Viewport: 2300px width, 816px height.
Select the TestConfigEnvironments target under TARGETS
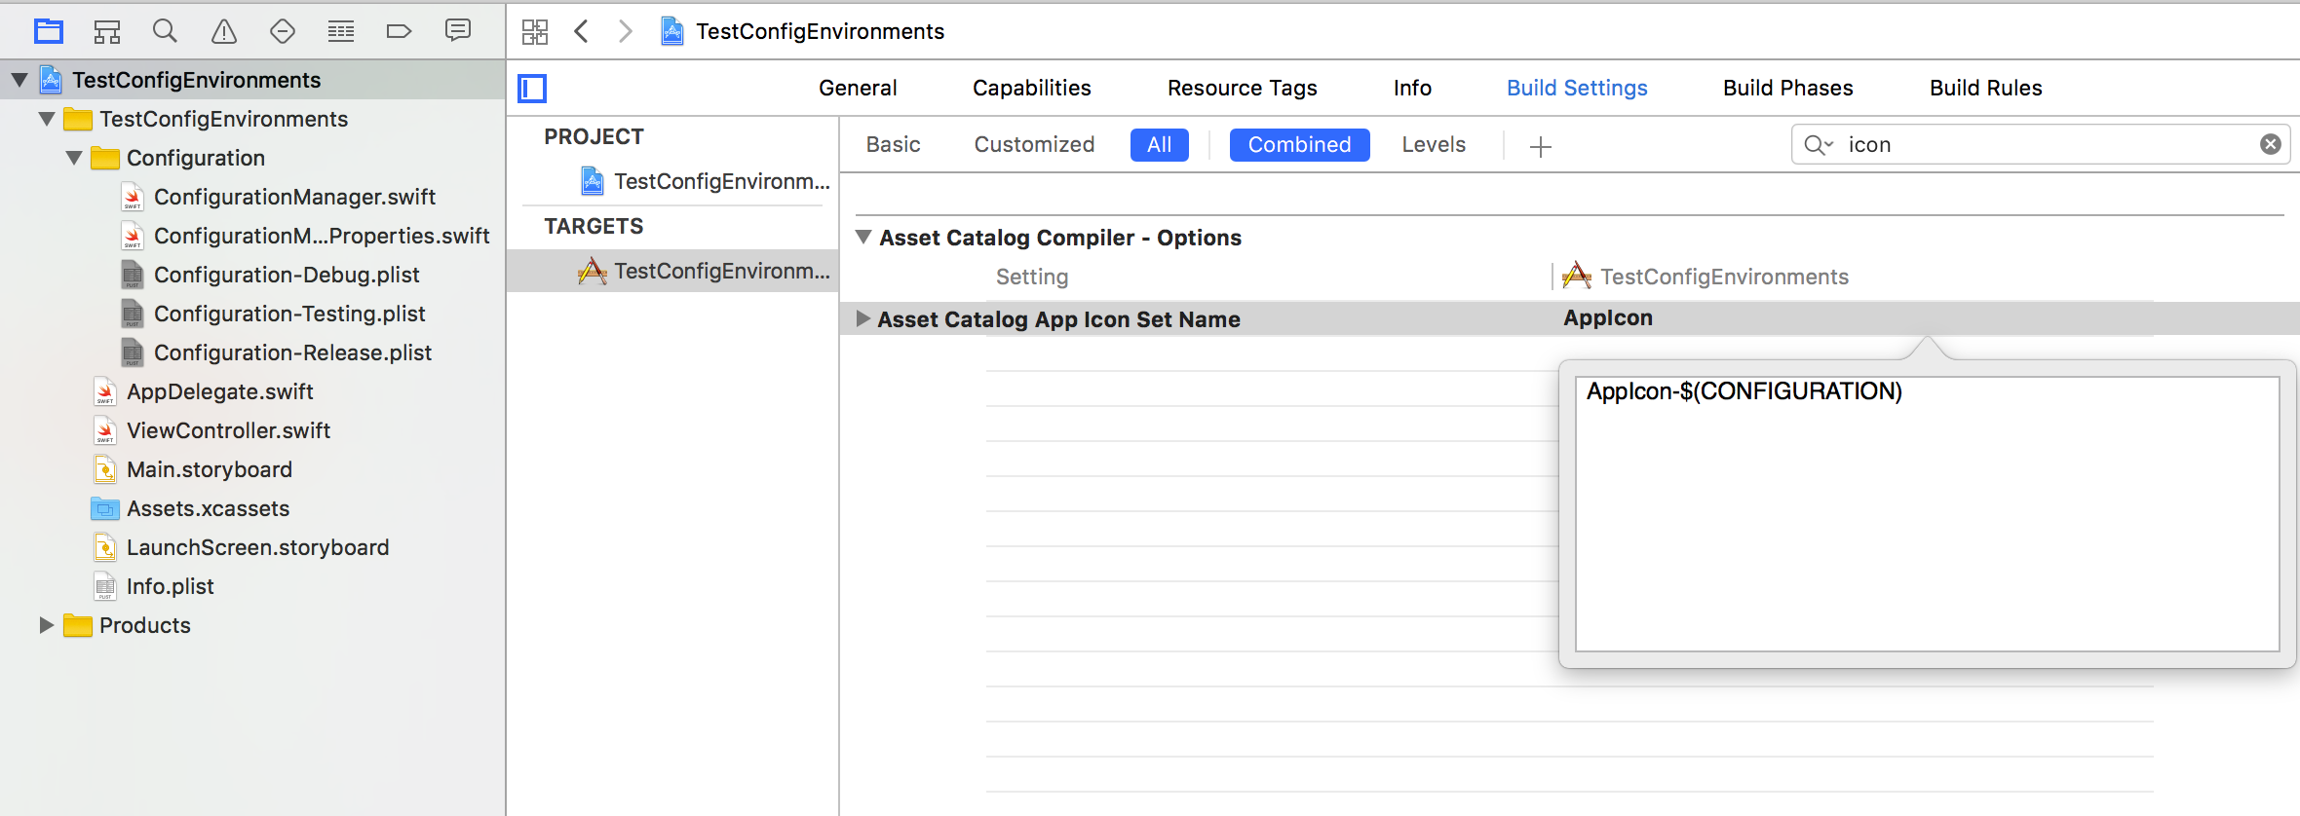(x=672, y=271)
